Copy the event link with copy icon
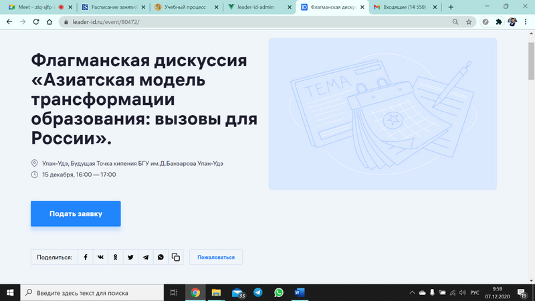Image resolution: width=535 pixels, height=301 pixels. tap(176, 258)
